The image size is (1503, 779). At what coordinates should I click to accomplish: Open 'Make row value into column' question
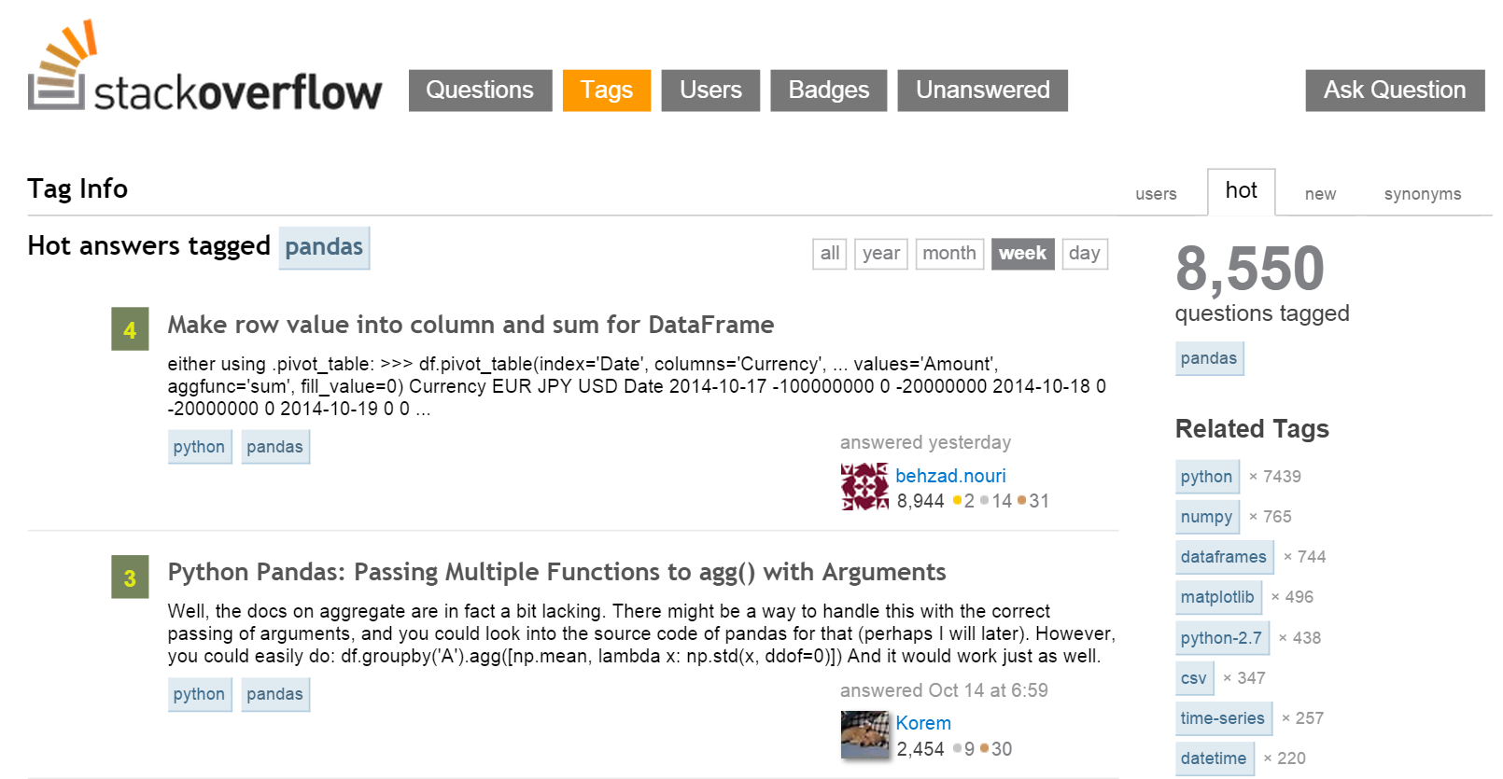coord(471,325)
